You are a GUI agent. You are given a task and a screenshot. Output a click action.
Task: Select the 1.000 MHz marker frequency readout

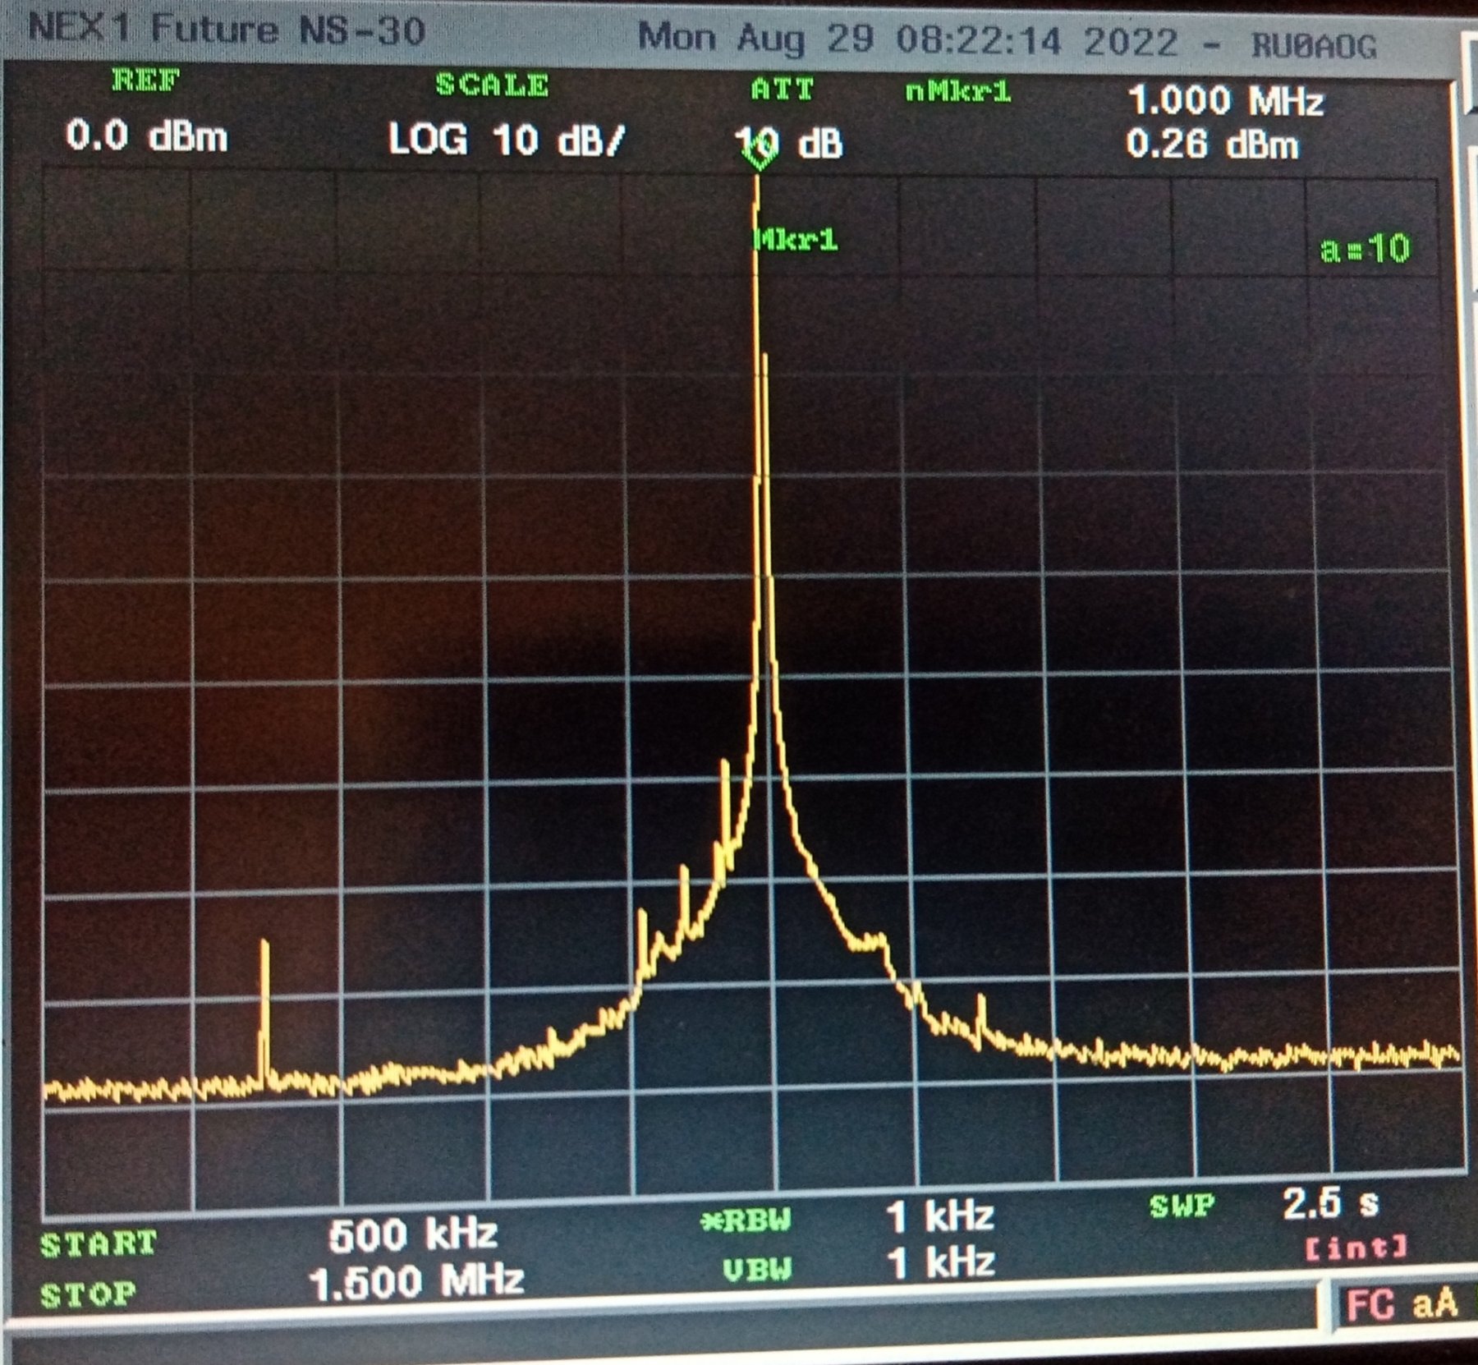click(1226, 101)
